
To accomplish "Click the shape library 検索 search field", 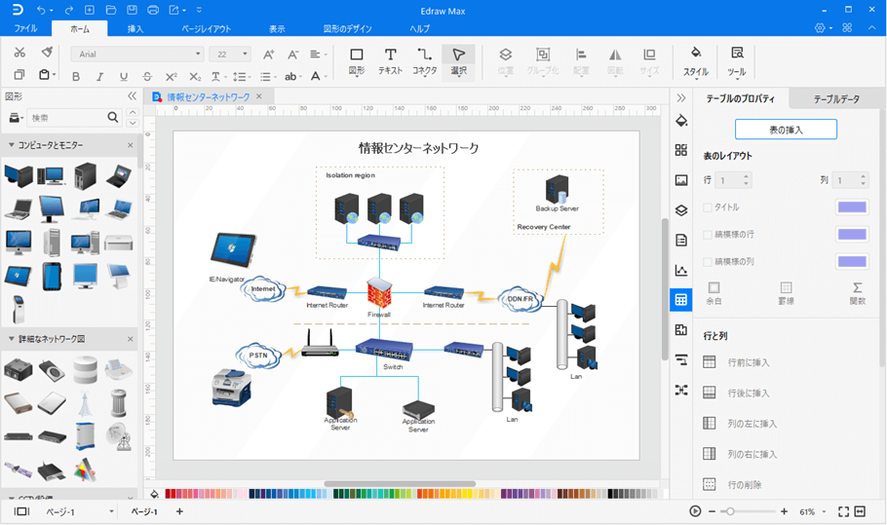I will click(x=66, y=118).
